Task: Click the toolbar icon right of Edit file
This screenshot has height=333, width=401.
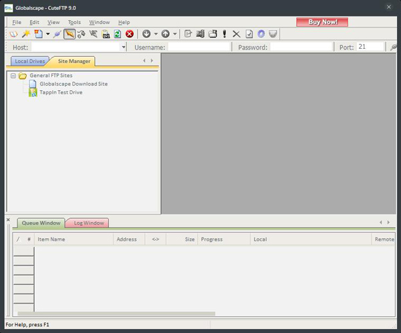Action: point(200,34)
